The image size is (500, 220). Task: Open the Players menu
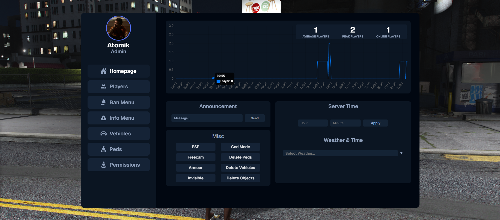[x=119, y=87]
